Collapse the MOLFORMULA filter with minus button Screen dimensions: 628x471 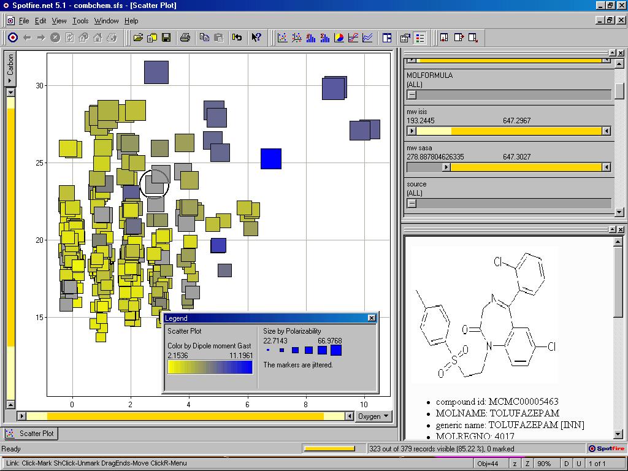coord(412,94)
